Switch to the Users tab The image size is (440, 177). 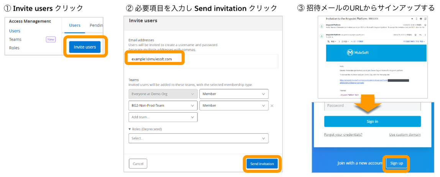click(x=75, y=25)
